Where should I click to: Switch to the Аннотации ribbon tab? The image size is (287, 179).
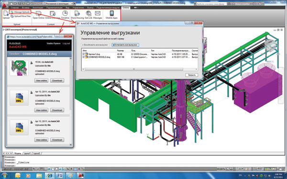coord(37,8)
